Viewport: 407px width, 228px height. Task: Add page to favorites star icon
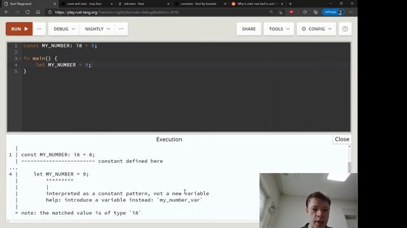(280, 12)
